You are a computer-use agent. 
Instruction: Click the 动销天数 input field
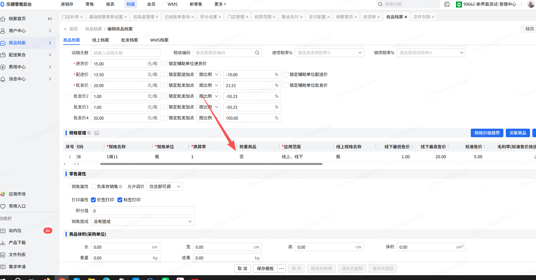(x=126, y=53)
